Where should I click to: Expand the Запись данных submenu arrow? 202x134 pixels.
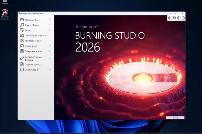coord(50,20)
